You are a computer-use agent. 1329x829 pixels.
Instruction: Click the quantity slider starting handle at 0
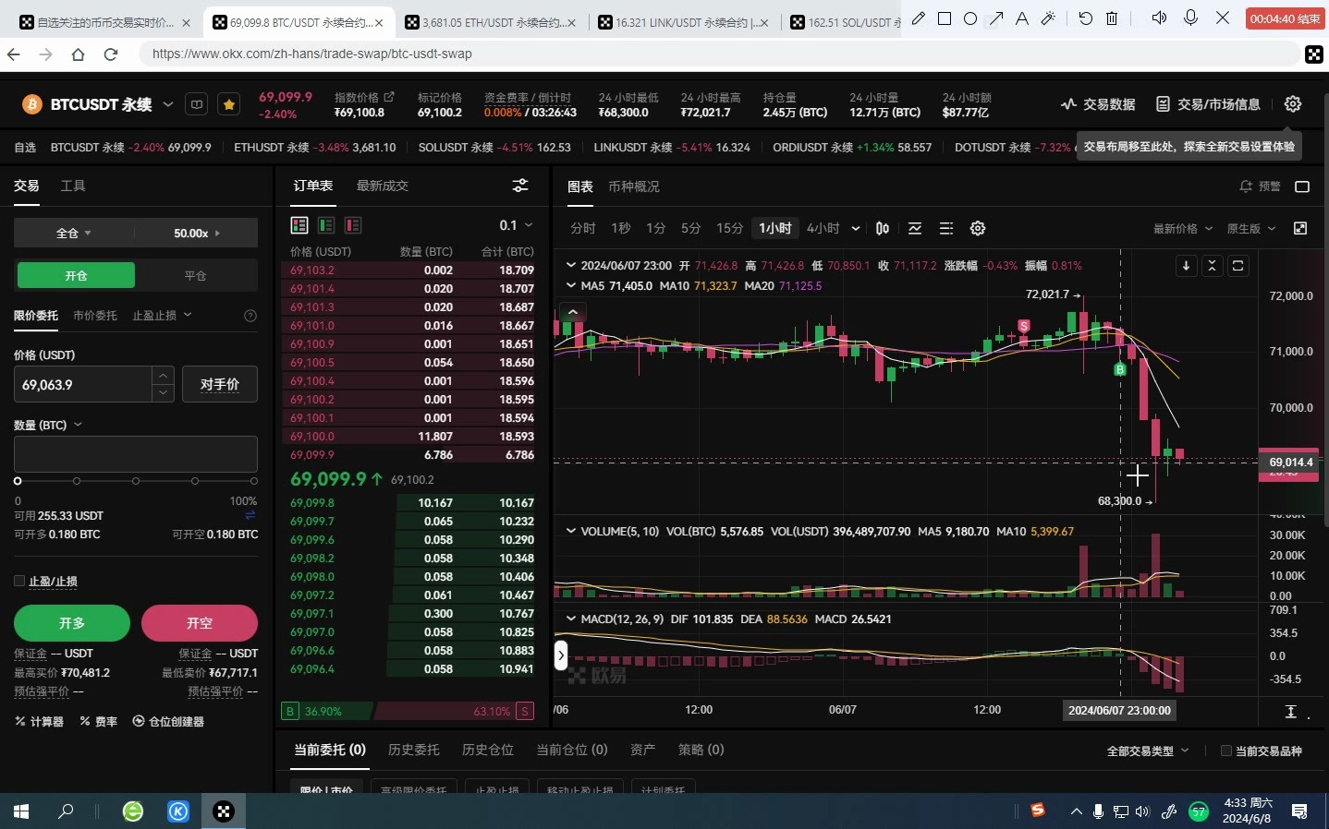(18, 481)
